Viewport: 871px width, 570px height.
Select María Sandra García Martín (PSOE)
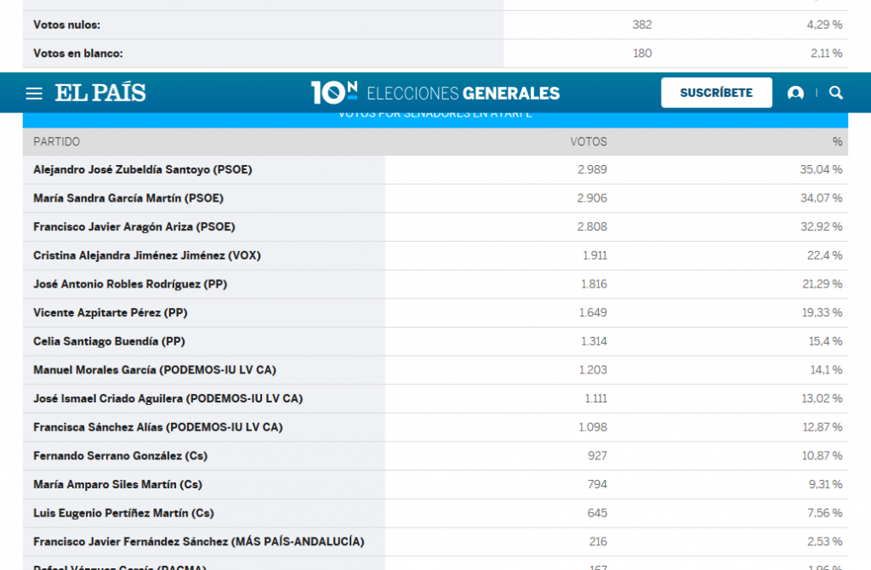coord(128,198)
